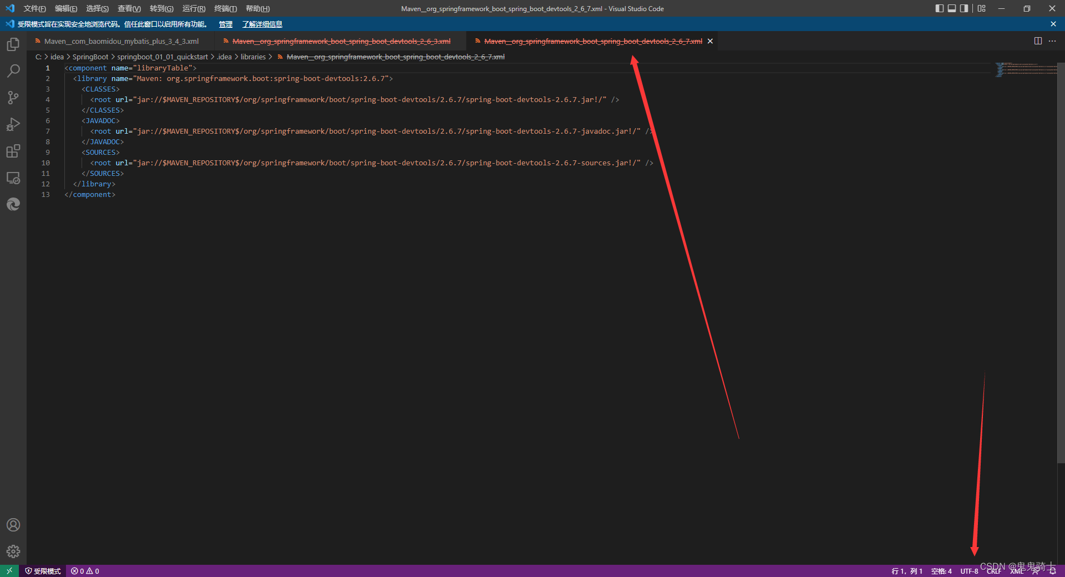This screenshot has height=577, width=1065.
Task: Click the <JAVADOC> tag on line 6
Action: tap(100, 120)
